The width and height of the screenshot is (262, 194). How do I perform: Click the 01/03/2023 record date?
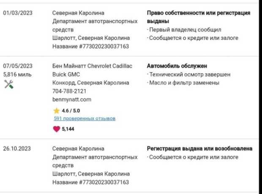coord(18,13)
